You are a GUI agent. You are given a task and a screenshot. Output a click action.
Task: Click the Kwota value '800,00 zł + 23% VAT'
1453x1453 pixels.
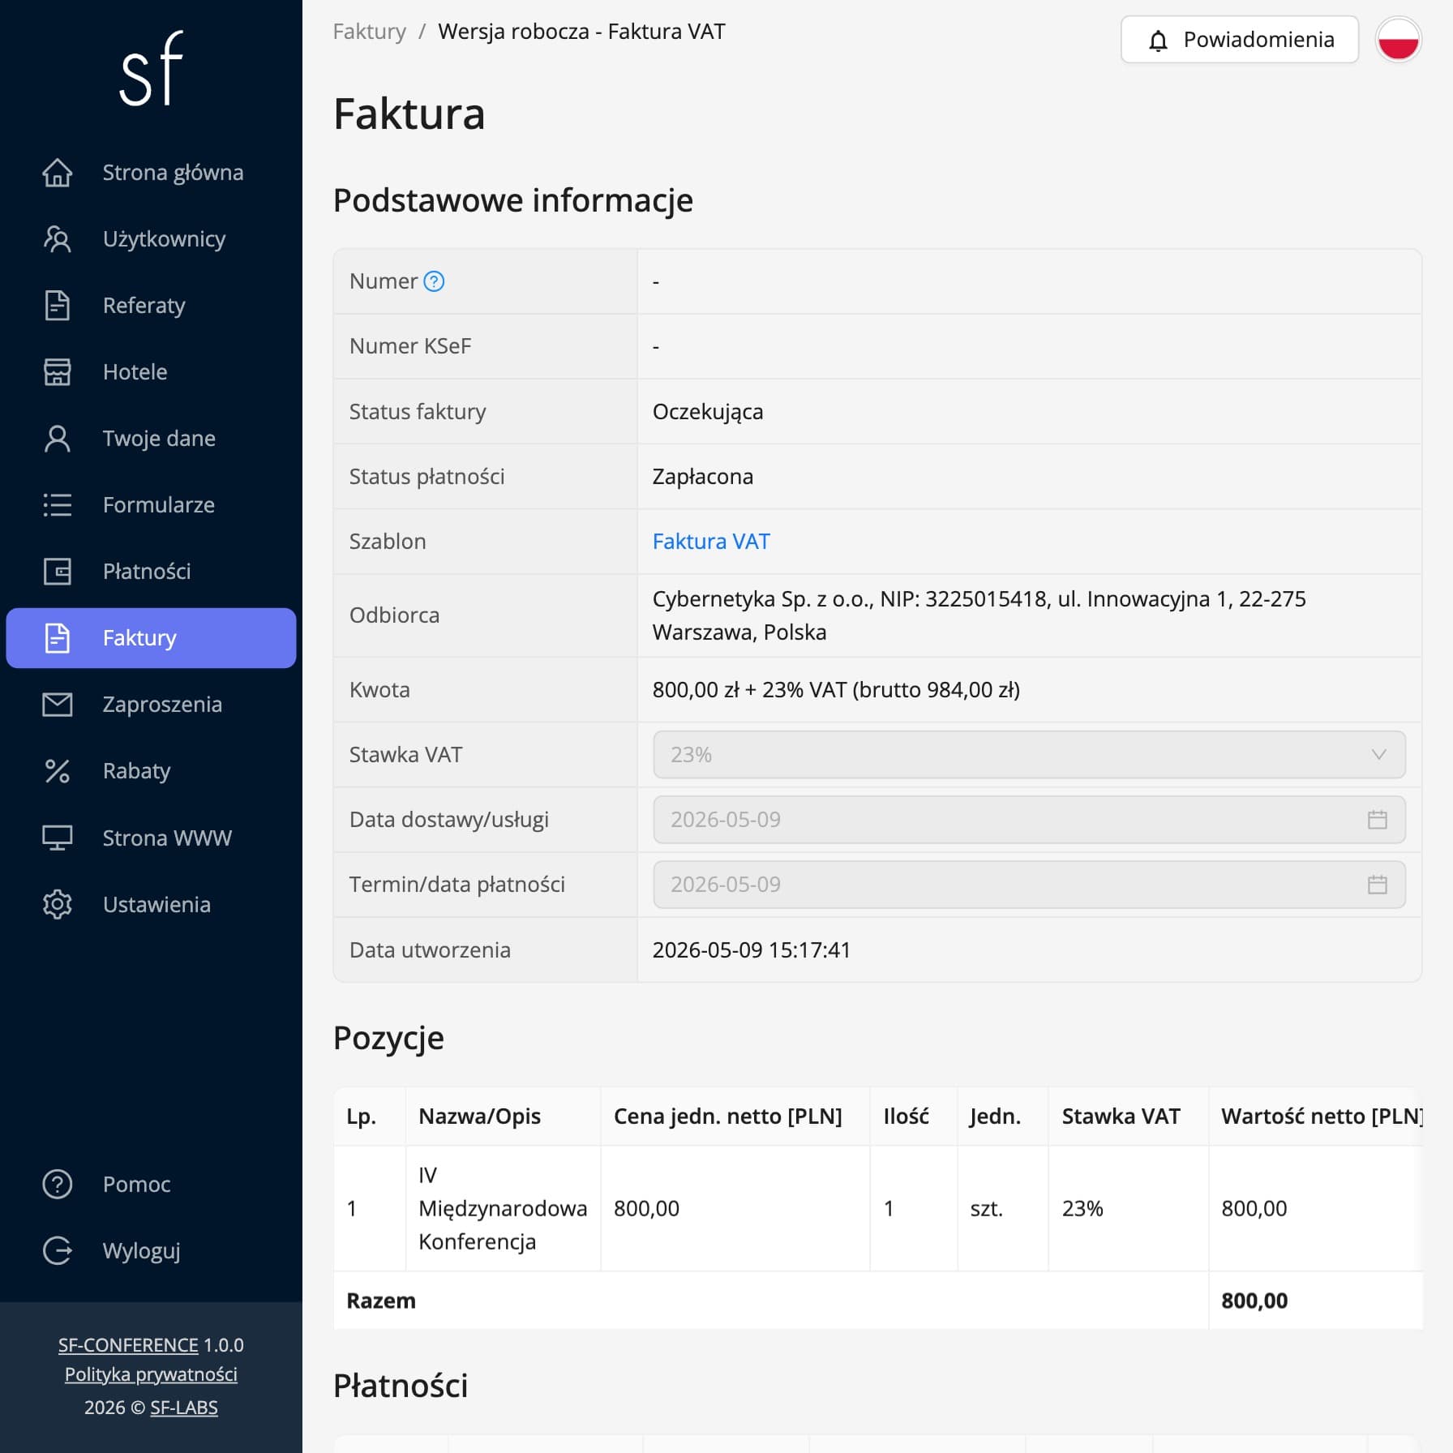836,690
